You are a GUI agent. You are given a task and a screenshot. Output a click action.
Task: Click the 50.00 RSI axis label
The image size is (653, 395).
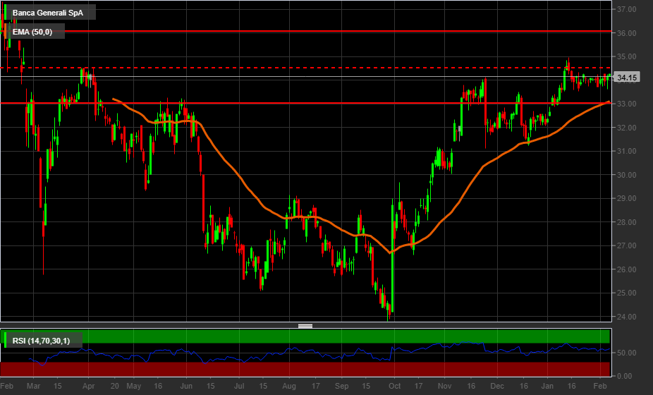tap(626, 353)
